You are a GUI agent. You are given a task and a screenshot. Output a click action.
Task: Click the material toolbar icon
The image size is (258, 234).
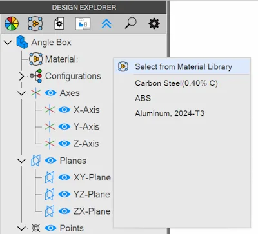click(35, 23)
